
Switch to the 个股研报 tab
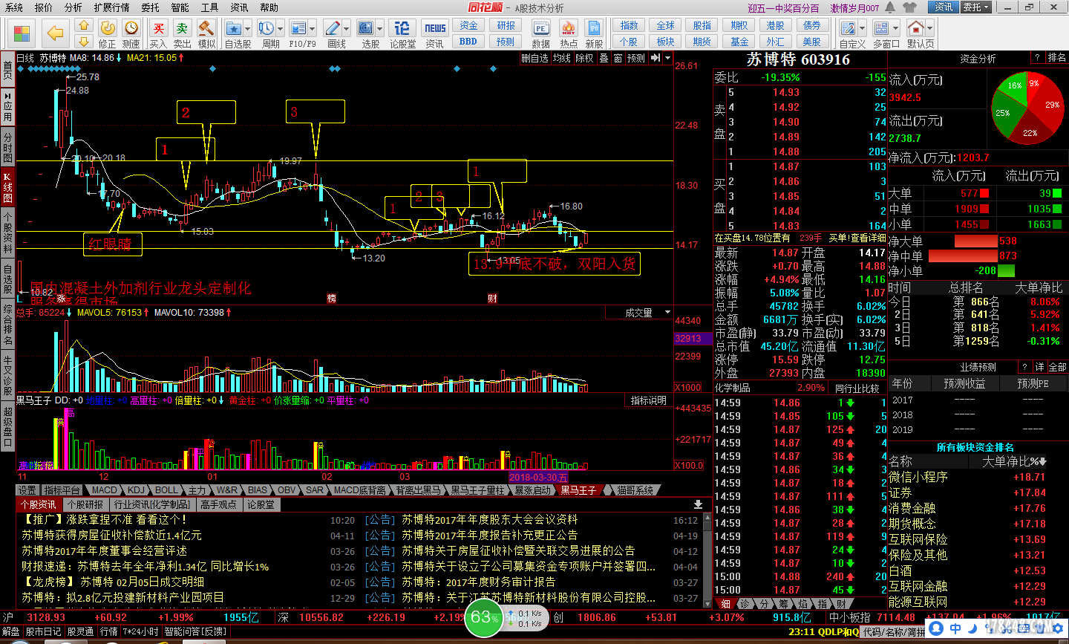(x=85, y=504)
